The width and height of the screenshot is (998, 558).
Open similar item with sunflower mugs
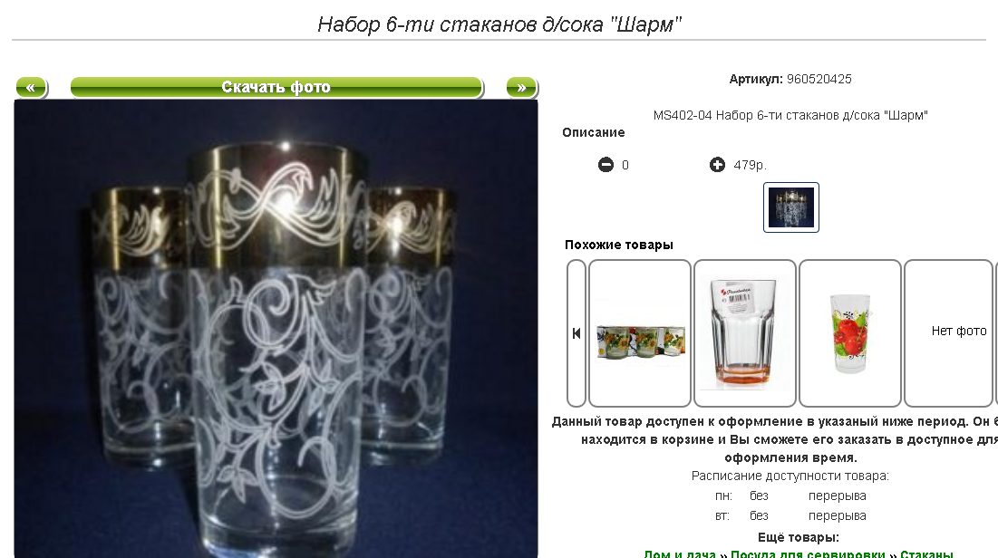coord(640,332)
